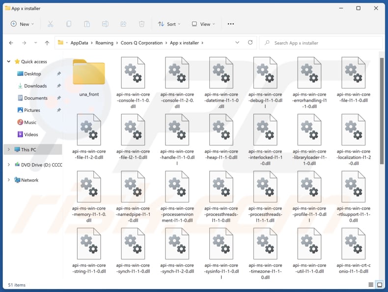Select Downloads in Quick access
This screenshot has width=388, height=292.
pos(35,86)
